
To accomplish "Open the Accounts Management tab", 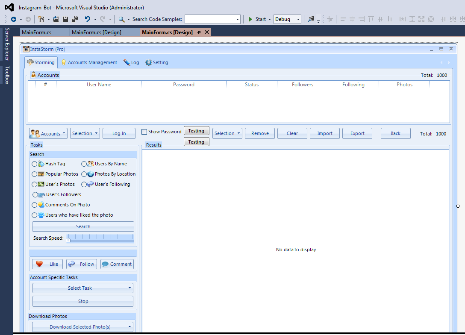I will click(x=89, y=62).
